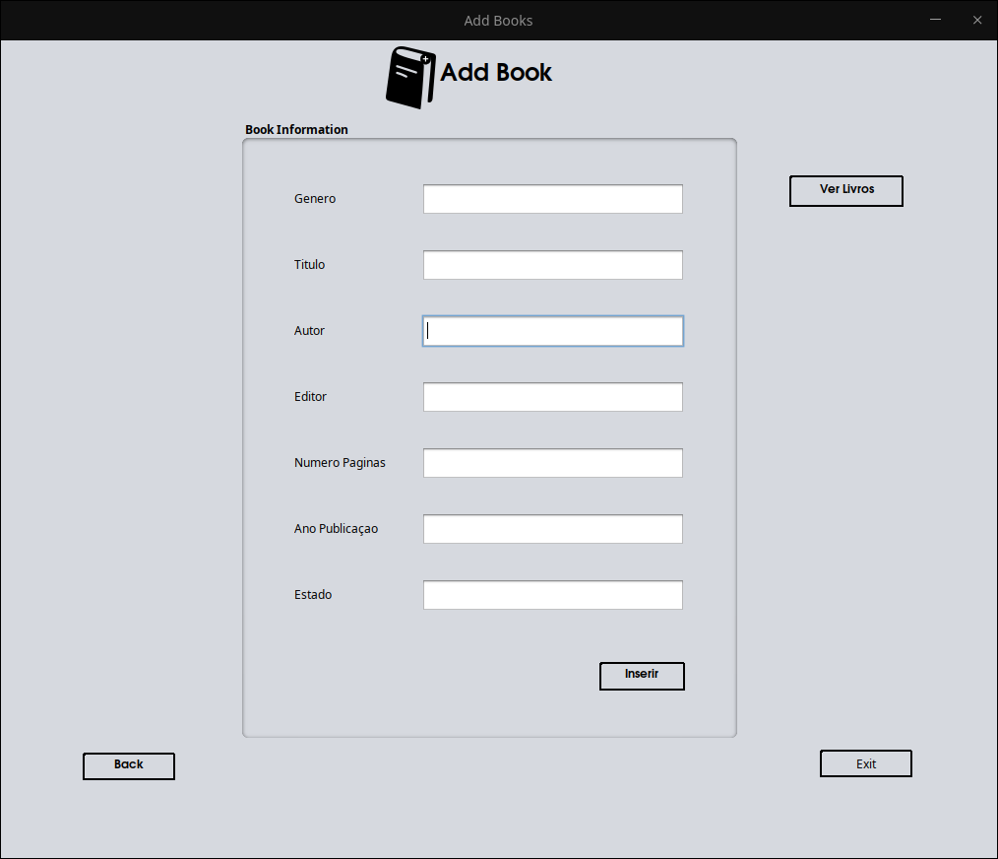The image size is (998, 859).
Task: Click the Add Book heading text
Action: coord(496,73)
